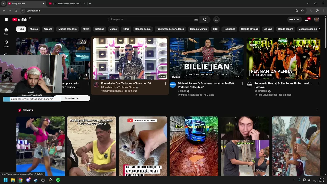Select the Arrocha filter chip
This screenshot has height=184, width=327.
click(48, 29)
